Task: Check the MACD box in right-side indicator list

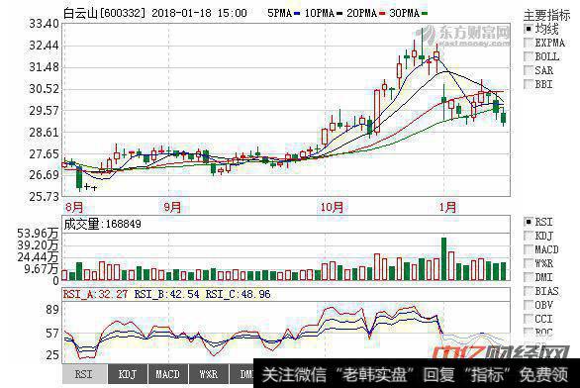Action: click(529, 249)
